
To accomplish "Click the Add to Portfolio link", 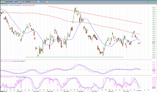I will [13, 4].
